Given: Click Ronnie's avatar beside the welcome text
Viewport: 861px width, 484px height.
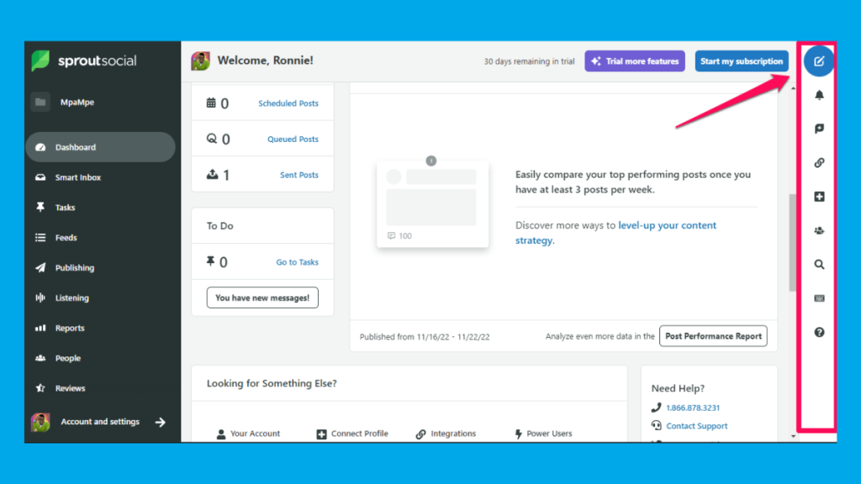Looking at the screenshot, I should [x=200, y=60].
